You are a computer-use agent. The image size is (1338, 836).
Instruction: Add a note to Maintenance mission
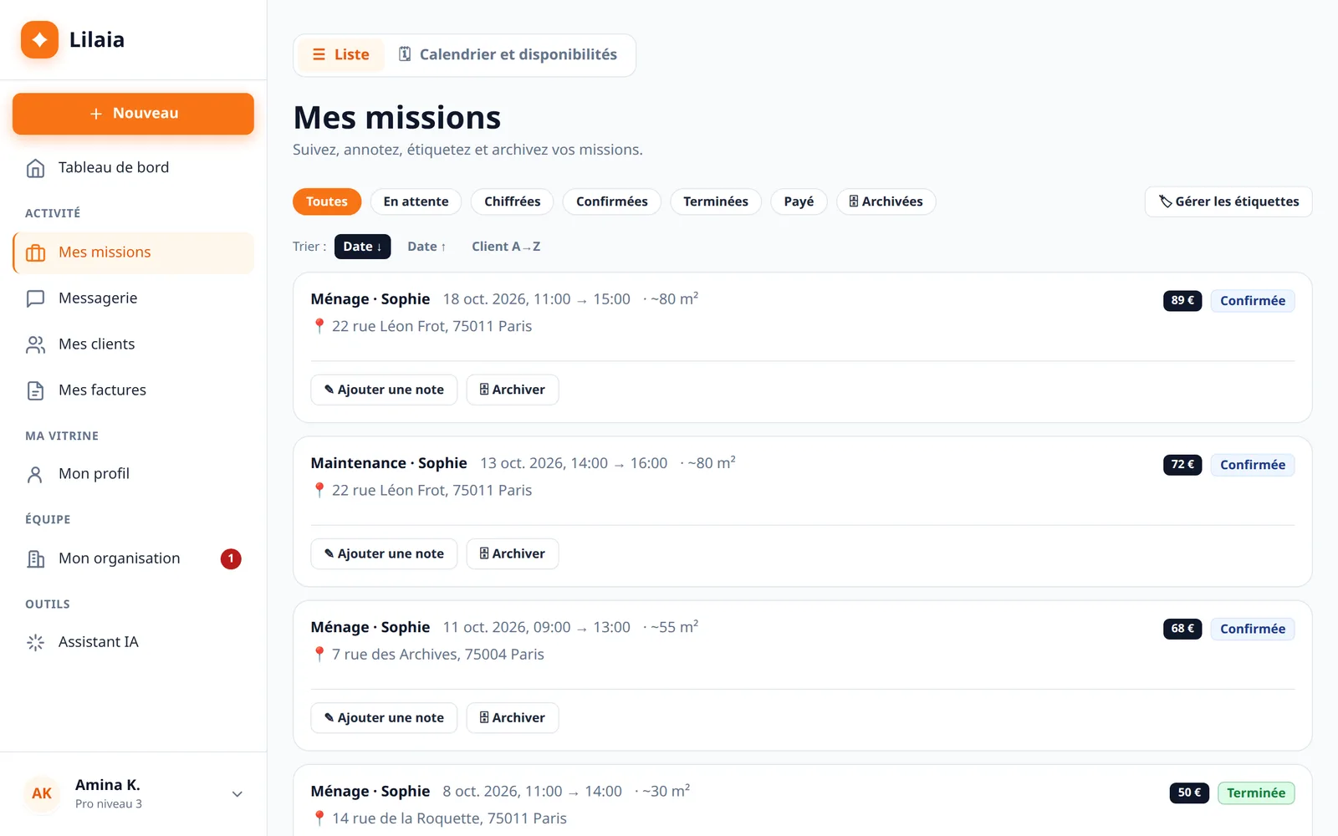384,553
